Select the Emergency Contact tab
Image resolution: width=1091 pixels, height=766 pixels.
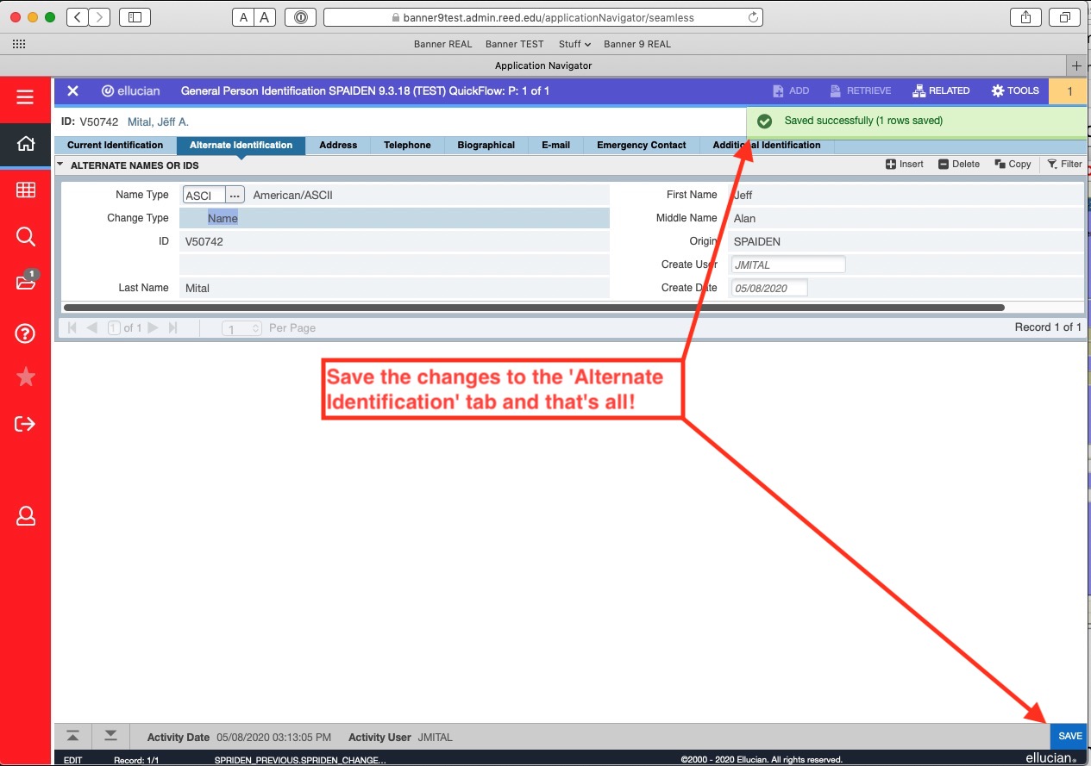(x=641, y=145)
